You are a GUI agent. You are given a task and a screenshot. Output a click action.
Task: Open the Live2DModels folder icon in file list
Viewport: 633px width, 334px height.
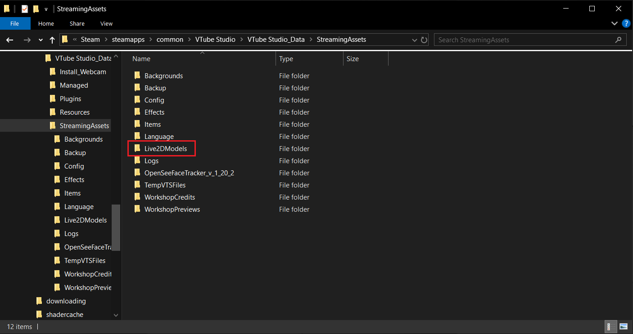[x=138, y=148]
